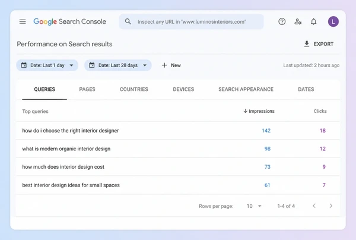Viewport: 356px width, 240px height.
Task: Click the 'Top queries' column header
Action: point(35,111)
